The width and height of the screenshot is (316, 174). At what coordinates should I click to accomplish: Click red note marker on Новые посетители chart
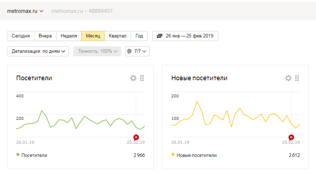291,137
